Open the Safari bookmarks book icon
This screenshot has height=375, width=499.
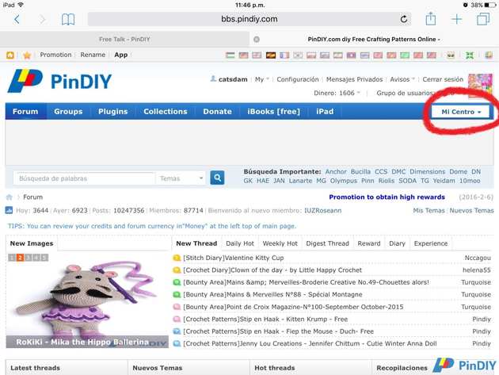pyautogui.click(x=68, y=19)
